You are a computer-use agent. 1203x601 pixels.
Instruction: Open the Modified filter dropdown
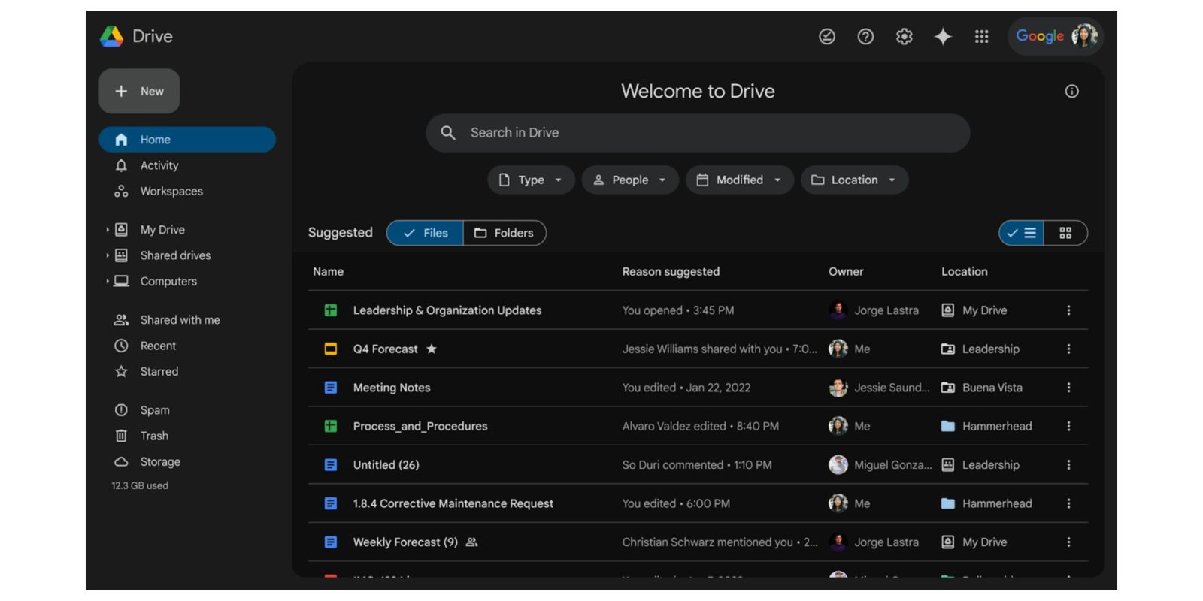(739, 180)
